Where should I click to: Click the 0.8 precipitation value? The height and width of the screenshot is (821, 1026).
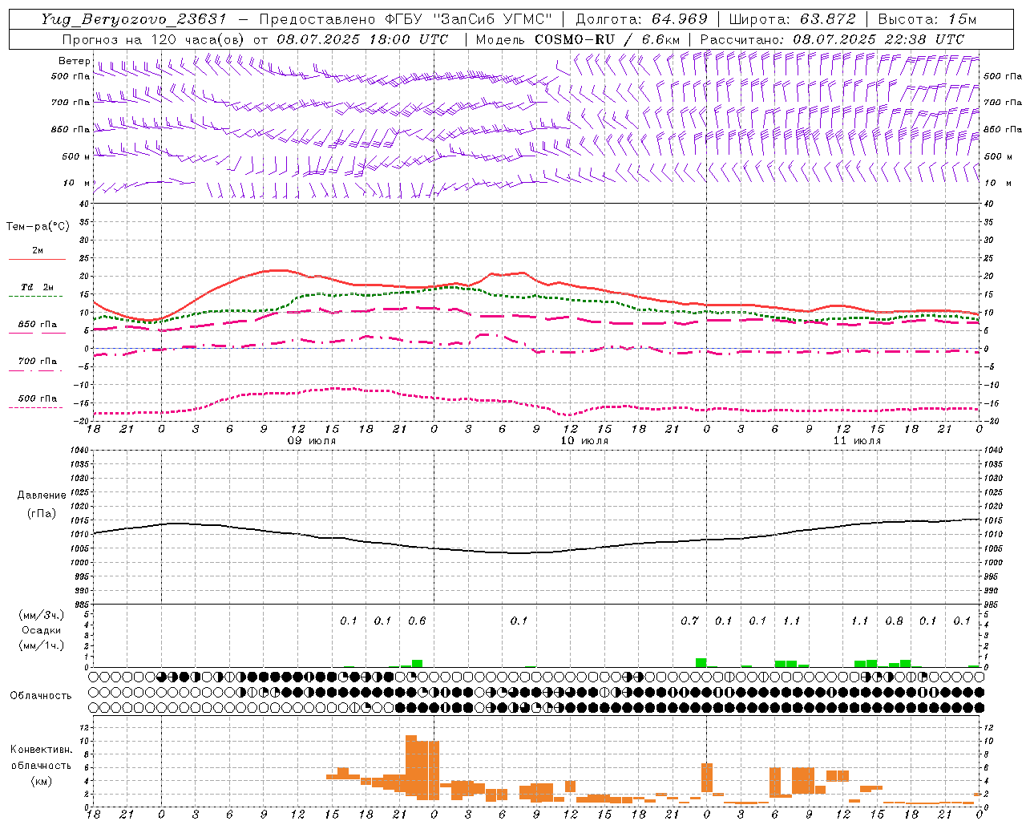click(894, 621)
